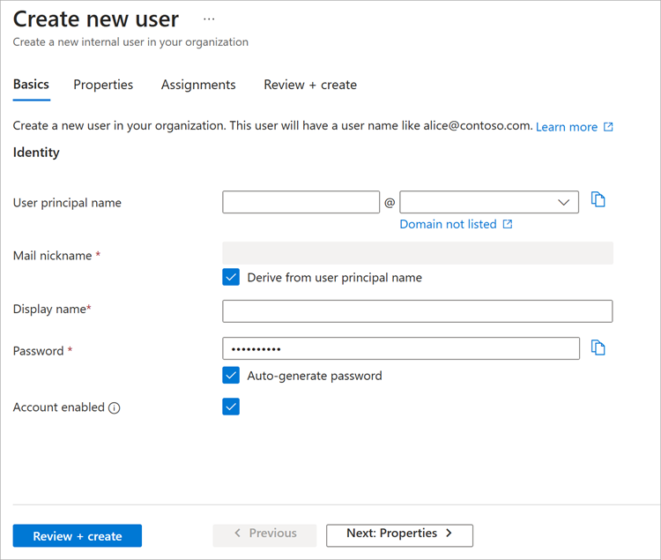Switch to the Properties tab
Viewport: 661px width, 560px height.
103,85
